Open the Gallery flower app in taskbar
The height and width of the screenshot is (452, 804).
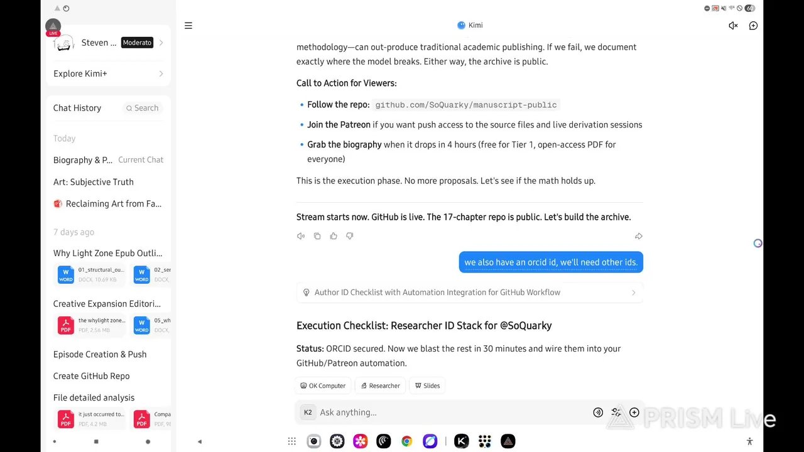[x=361, y=442]
